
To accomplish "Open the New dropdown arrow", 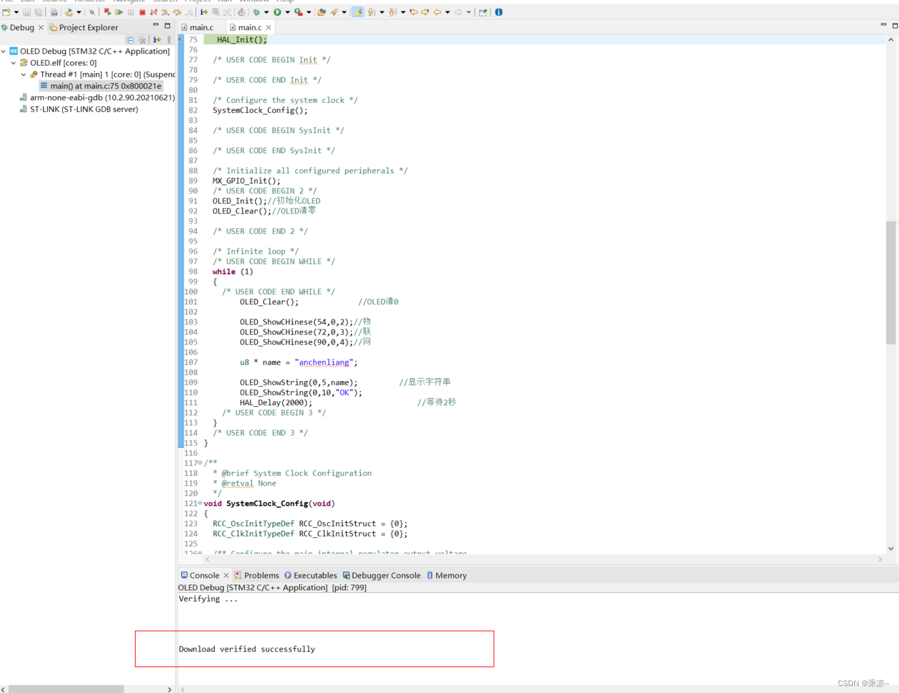I will (16, 12).
